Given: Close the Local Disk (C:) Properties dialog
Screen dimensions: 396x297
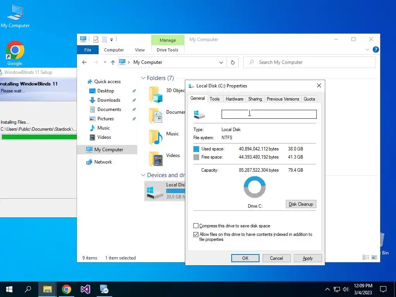Looking at the screenshot, I should (x=319, y=85).
